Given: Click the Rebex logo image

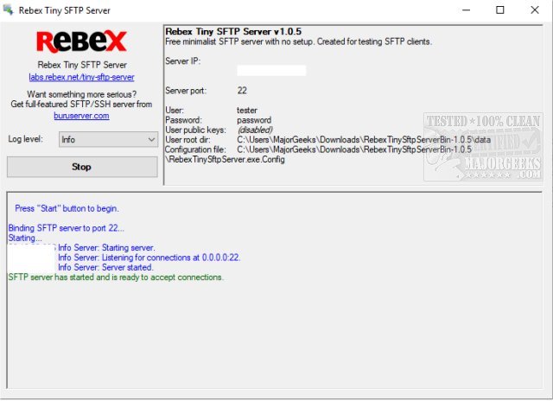Looking at the screenshot, I should [x=81, y=41].
